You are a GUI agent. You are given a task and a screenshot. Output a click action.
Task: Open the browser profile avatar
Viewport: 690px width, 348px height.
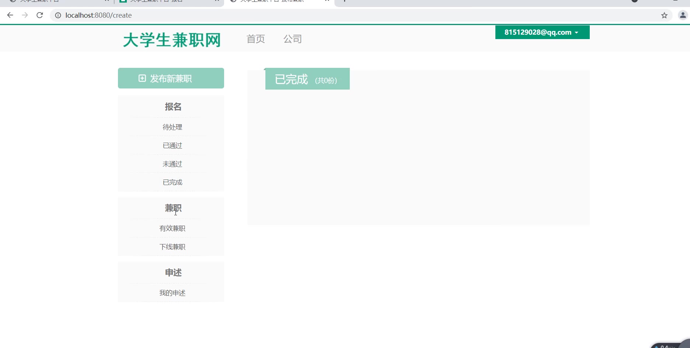(x=683, y=15)
